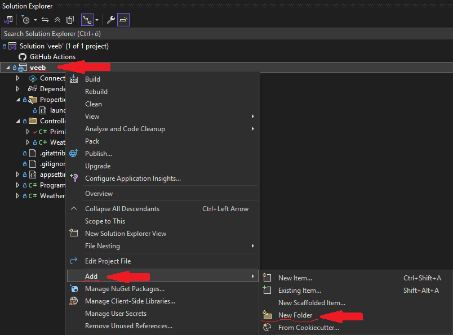Click Sync with Active Document icon

click(45, 20)
